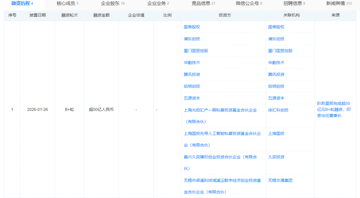Open source article 阶跃星辰完成超50亿元B+轮融资
This screenshot has height=198, width=360.
click(x=334, y=110)
